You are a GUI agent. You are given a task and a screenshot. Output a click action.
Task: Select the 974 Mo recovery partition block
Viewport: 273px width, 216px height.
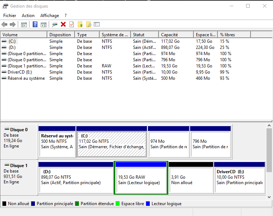click(x=169, y=142)
